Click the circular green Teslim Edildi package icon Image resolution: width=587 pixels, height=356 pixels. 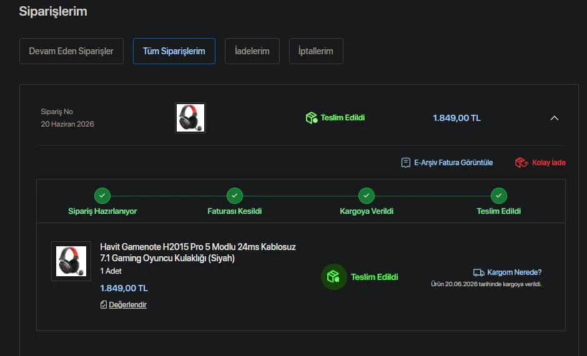click(x=333, y=277)
